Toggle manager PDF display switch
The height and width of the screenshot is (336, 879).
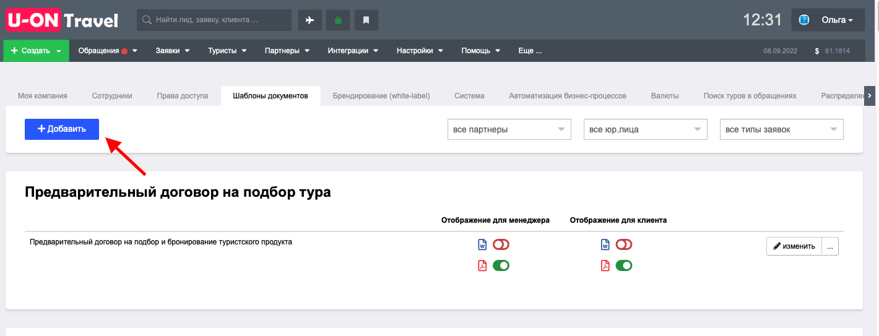click(x=501, y=265)
